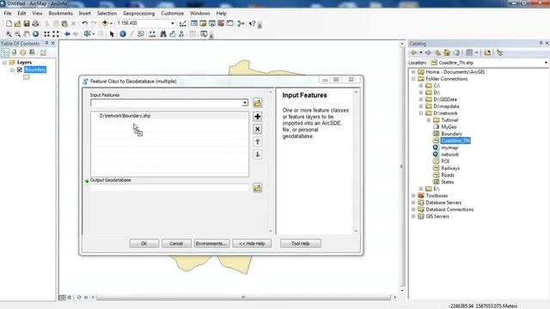Click the Add Data button

coord(105,23)
